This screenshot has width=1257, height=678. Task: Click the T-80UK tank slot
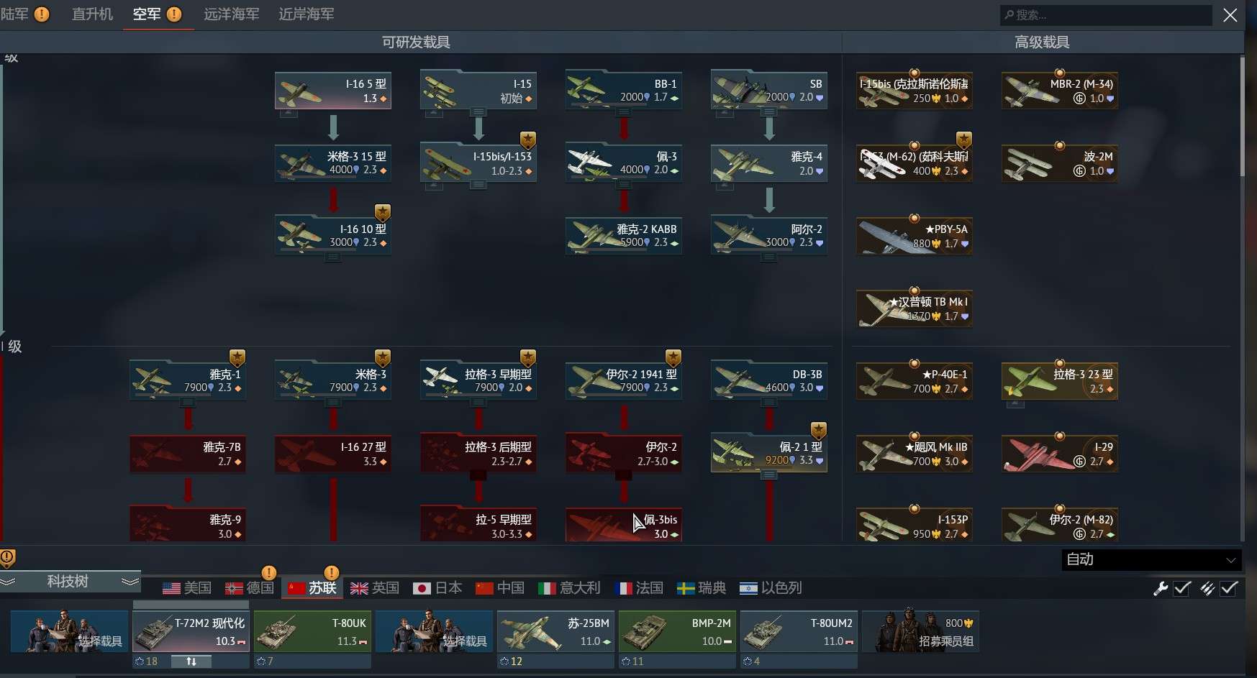coord(312,631)
